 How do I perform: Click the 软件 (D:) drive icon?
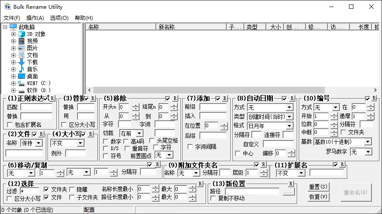click(22, 91)
